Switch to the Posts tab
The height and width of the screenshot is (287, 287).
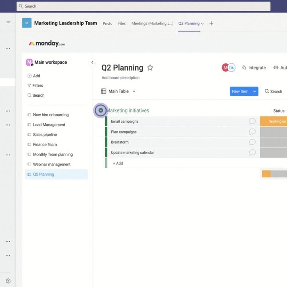pos(107,24)
